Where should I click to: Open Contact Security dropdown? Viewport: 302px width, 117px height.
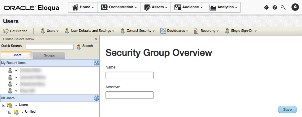tap(137, 31)
